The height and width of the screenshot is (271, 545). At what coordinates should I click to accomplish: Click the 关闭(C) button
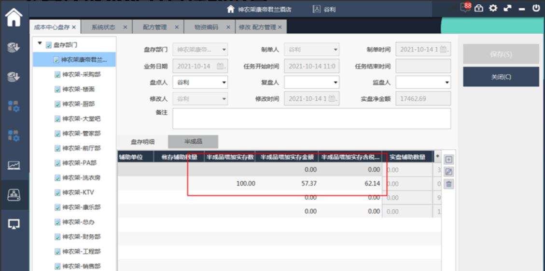[x=501, y=77]
